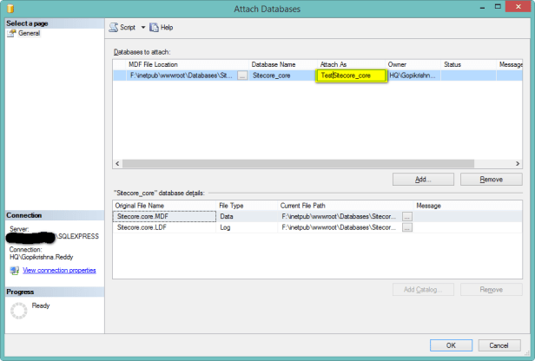Click the Add... button for databases
The width and height of the screenshot is (535, 361).
point(423,179)
